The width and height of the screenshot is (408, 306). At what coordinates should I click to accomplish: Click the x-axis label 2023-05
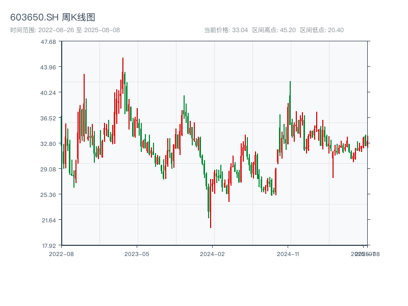click(137, 254)
